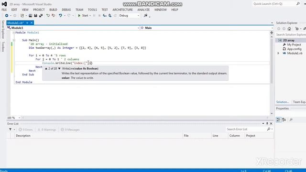Screen dimensions: 306x172
Task: Click the Property Pages wrench icon
Action: click(291, 119)
